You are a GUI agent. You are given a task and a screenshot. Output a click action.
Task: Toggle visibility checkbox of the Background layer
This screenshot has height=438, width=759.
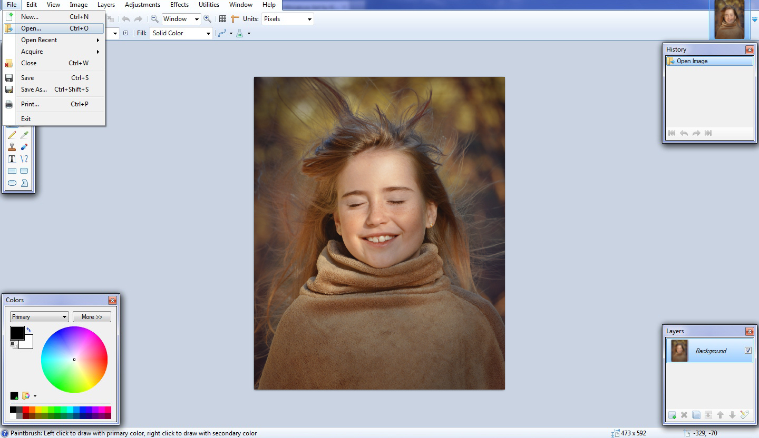[x=747, y=351]
